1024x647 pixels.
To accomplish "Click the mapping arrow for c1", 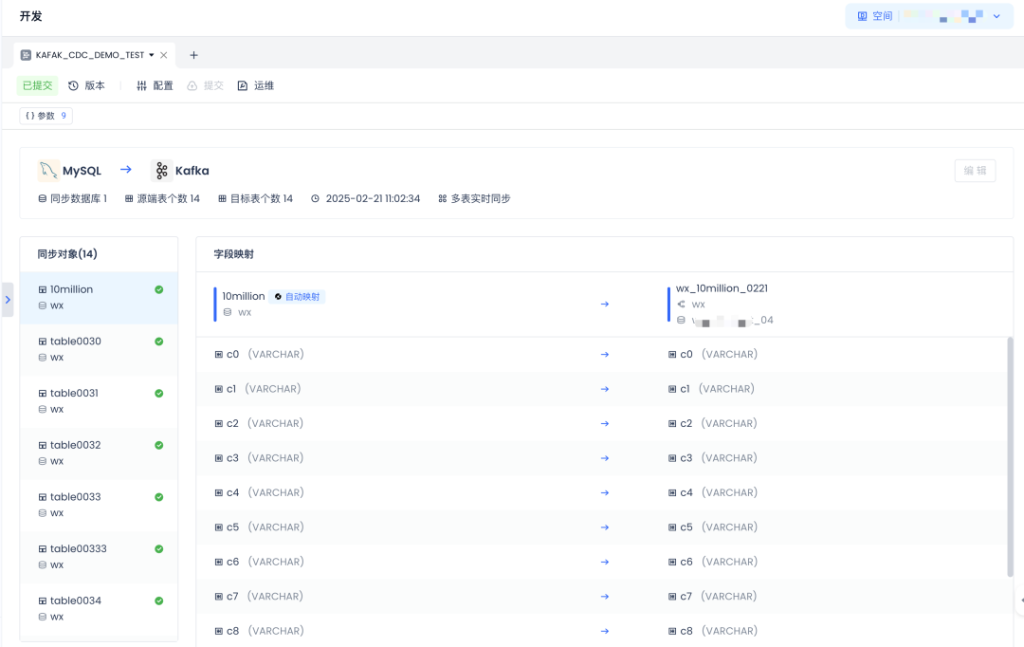I will (x=605, y=389).
